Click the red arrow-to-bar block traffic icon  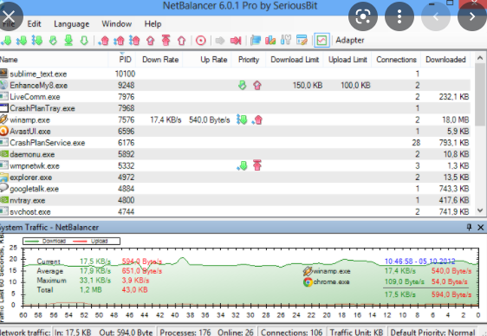236,41
